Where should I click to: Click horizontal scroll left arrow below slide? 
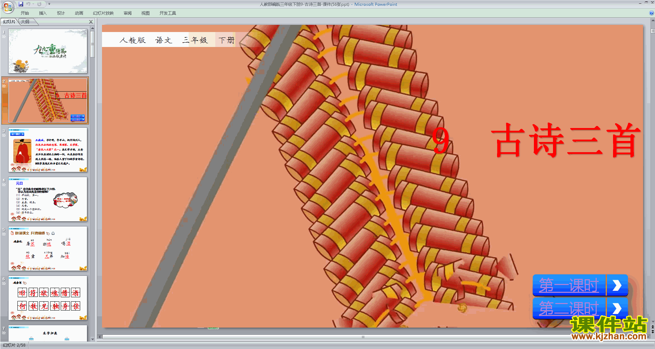pos(100,337)
